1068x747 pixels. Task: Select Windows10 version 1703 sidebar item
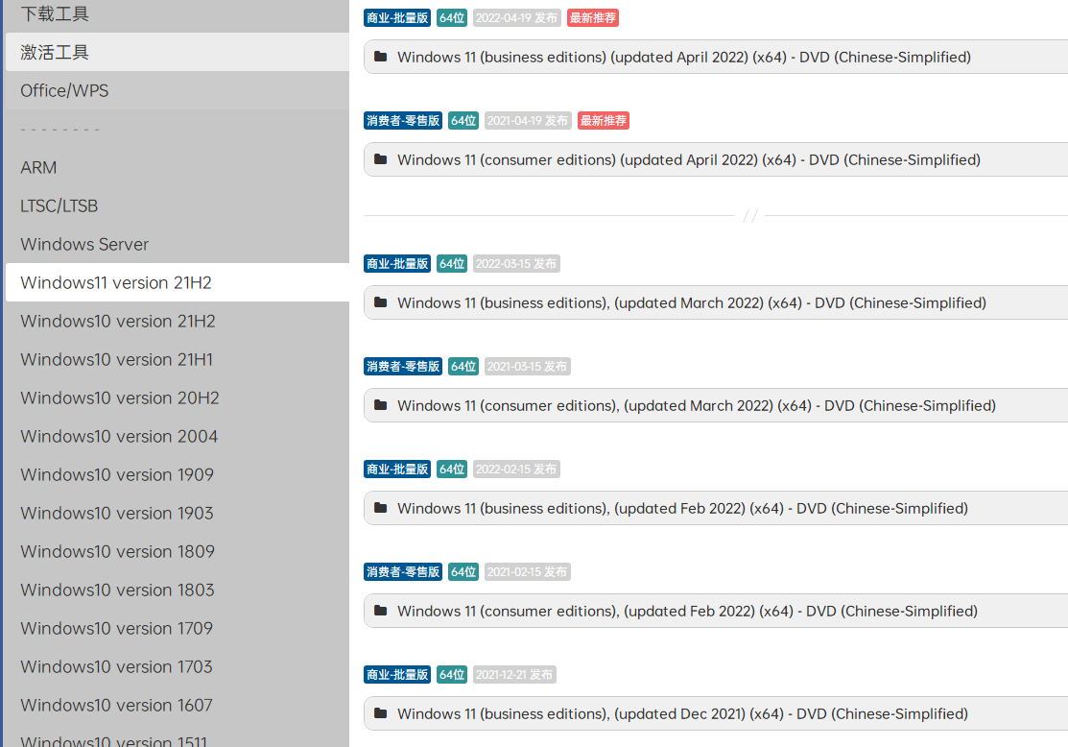pos(178,666)
